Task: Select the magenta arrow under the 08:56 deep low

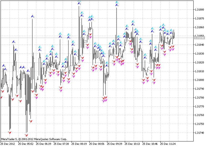Action: [x=104, y=101]
